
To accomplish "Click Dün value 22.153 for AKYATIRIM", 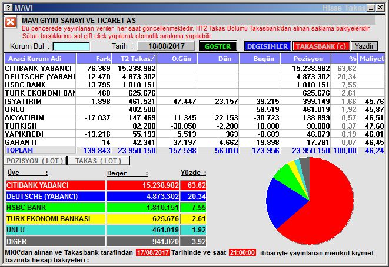I will (226, 117).
